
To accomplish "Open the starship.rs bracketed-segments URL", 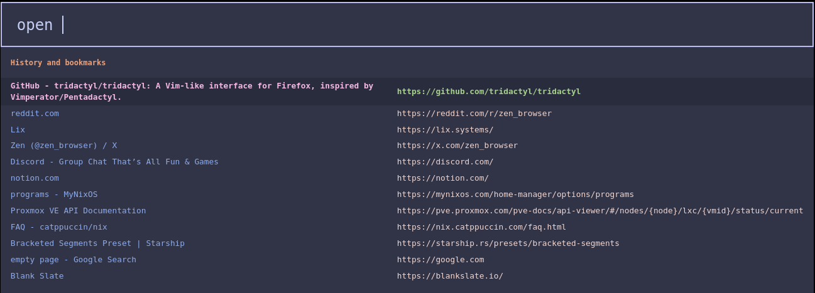I will [x=508, y=243].
